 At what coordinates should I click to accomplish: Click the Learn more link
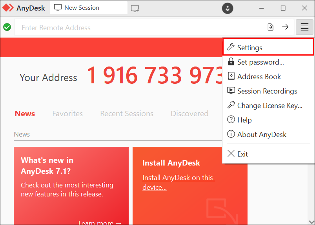(100, 222)
